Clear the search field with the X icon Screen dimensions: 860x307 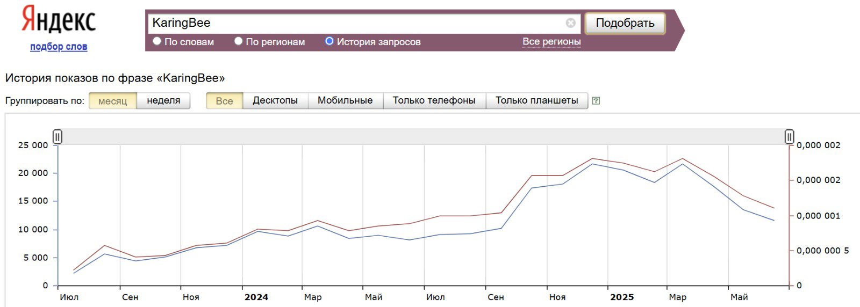[x=570, y=23]
